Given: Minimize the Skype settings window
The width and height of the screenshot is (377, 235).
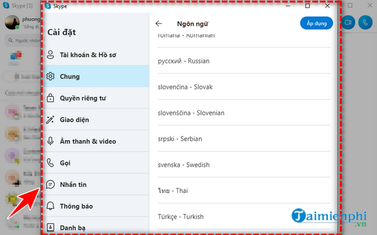Looking at the screenshot, I should [x=288, y=6].
